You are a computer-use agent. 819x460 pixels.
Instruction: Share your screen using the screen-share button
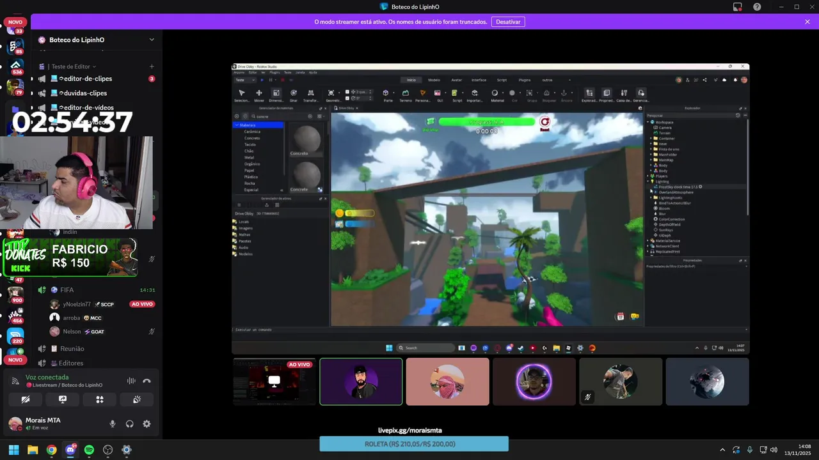(63, 399)
